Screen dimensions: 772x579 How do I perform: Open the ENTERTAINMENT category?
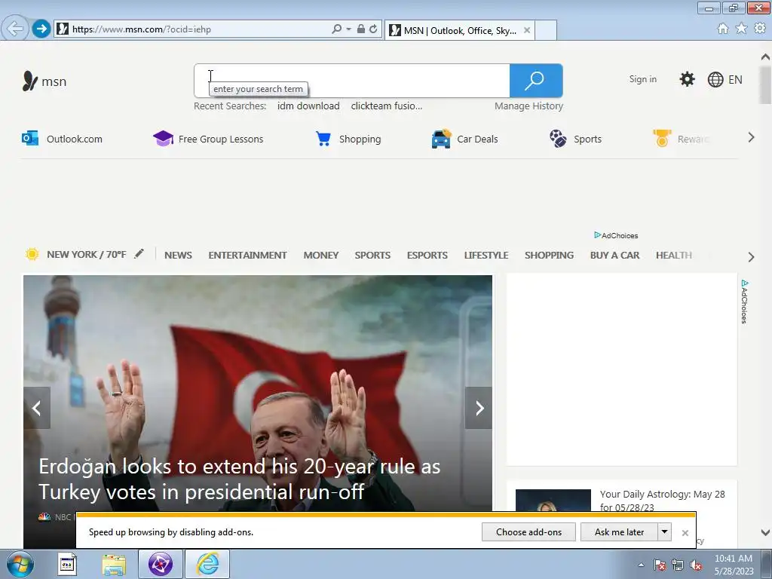click(x=247, y=255)
